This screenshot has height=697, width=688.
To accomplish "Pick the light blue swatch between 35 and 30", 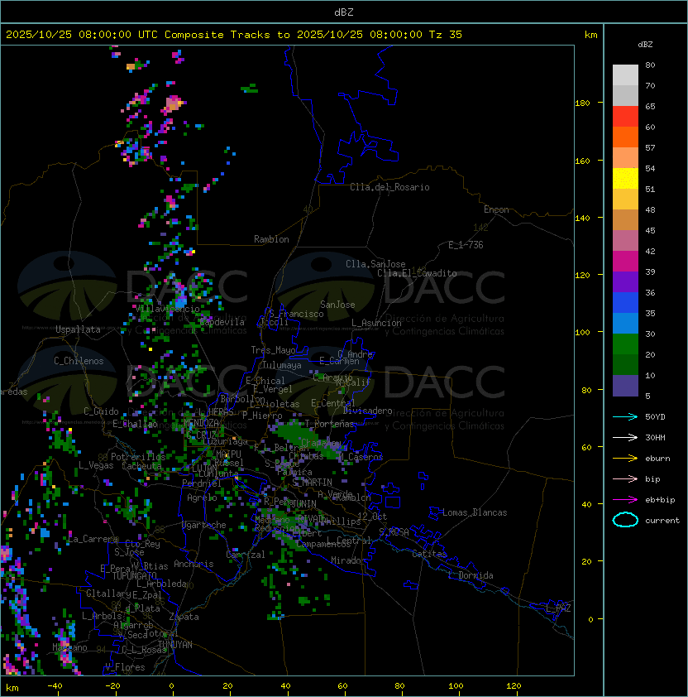I will pos(625,323).
